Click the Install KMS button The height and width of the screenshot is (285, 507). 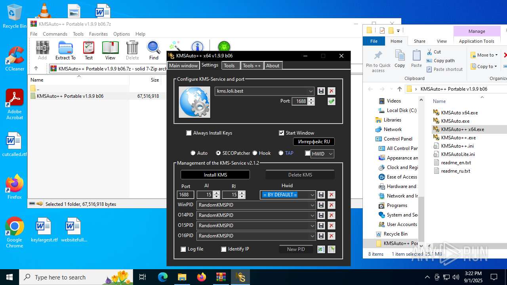(x=215, y=175)
